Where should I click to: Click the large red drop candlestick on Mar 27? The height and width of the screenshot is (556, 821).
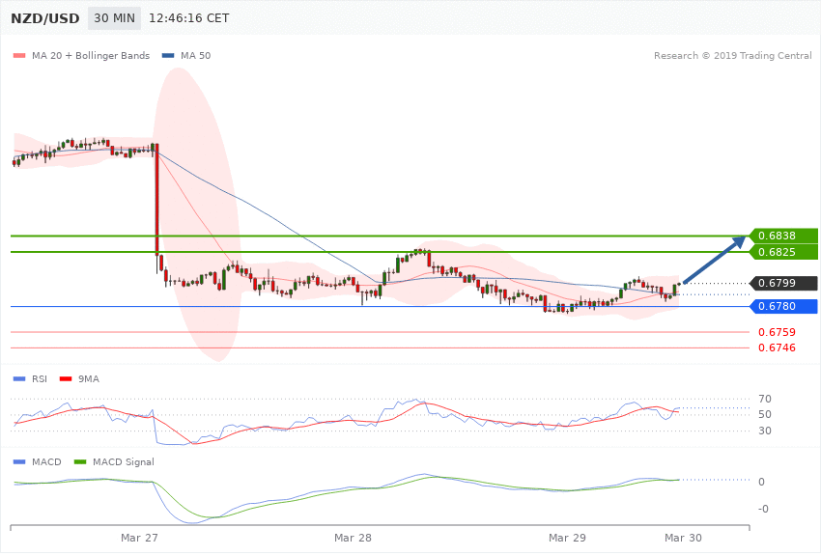coord(156,199)
